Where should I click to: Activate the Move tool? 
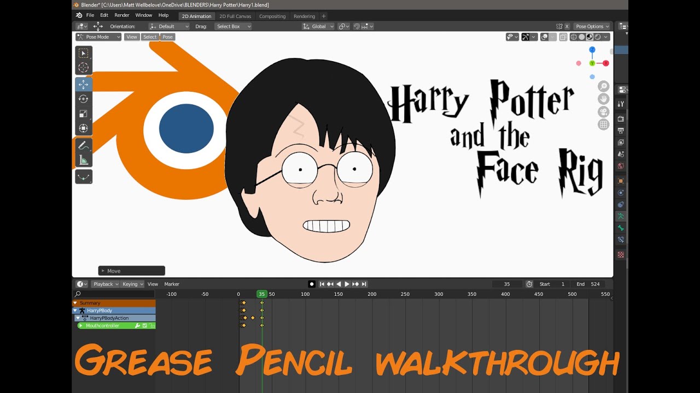tap(84, 84)
